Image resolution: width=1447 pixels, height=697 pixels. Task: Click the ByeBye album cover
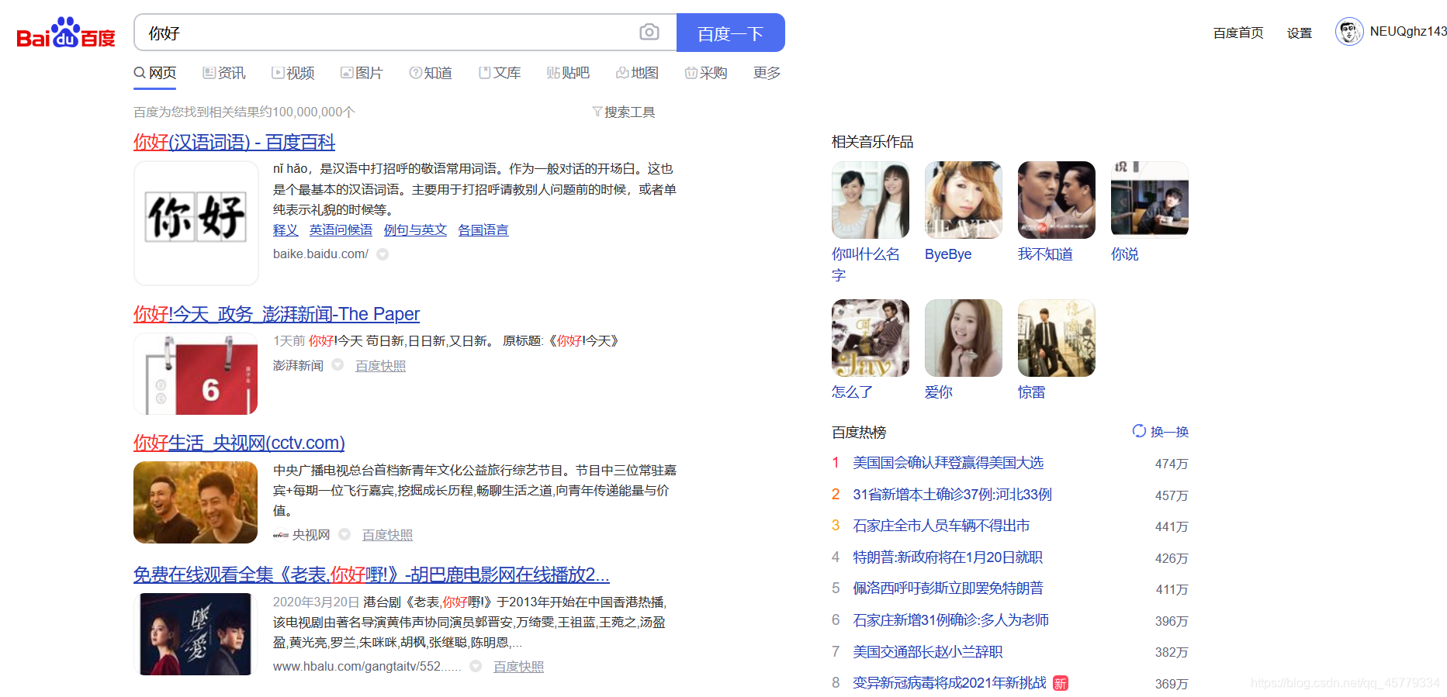pyautogui.click(x=964, y=200)
